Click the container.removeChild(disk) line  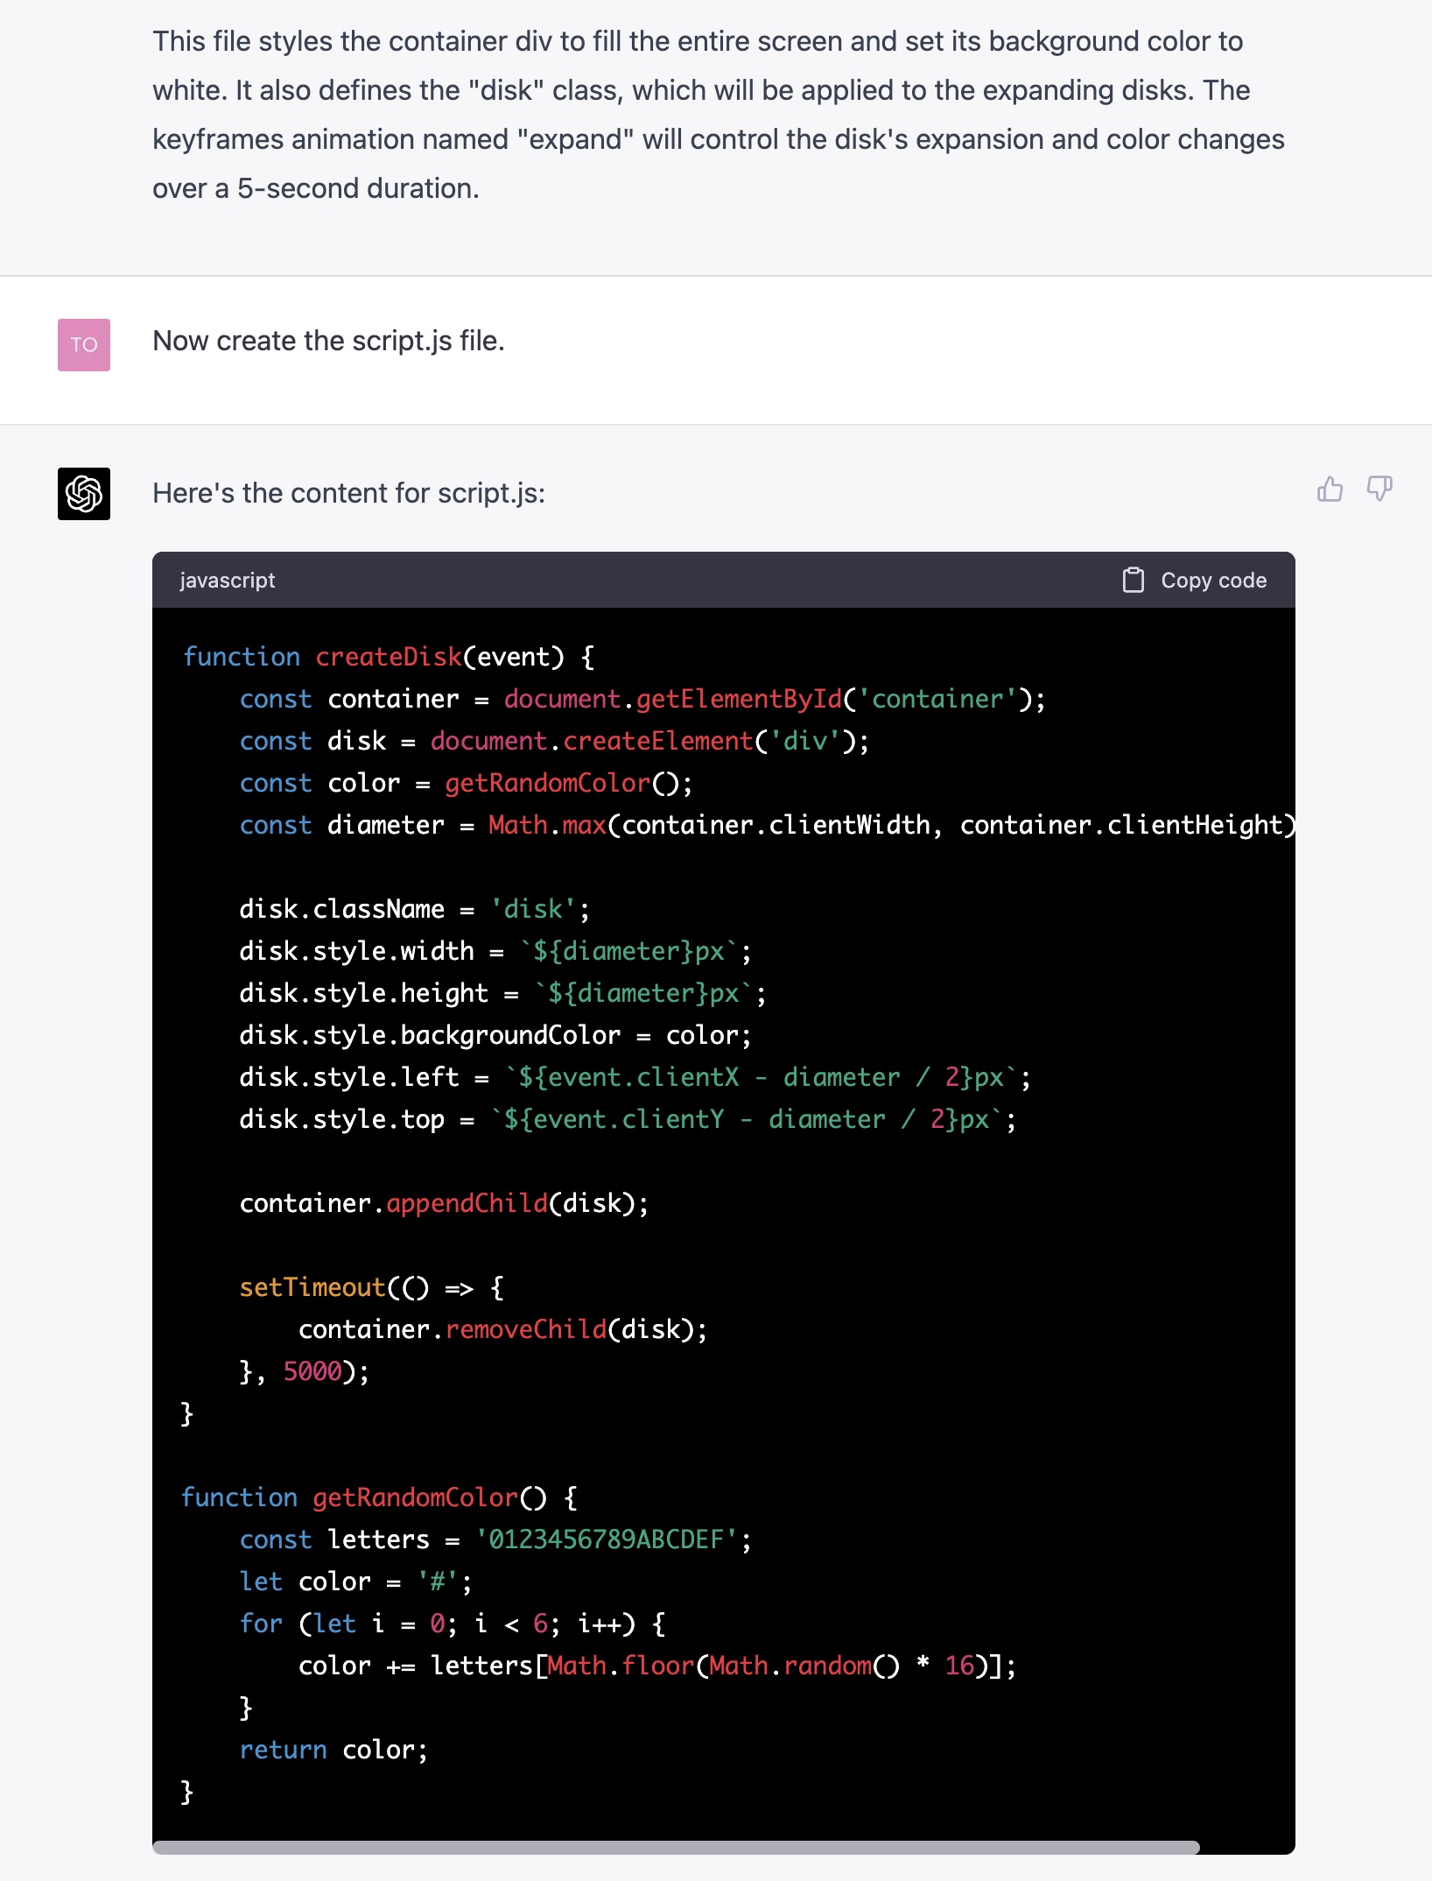pyautogui.click(x=502, y=1329)
